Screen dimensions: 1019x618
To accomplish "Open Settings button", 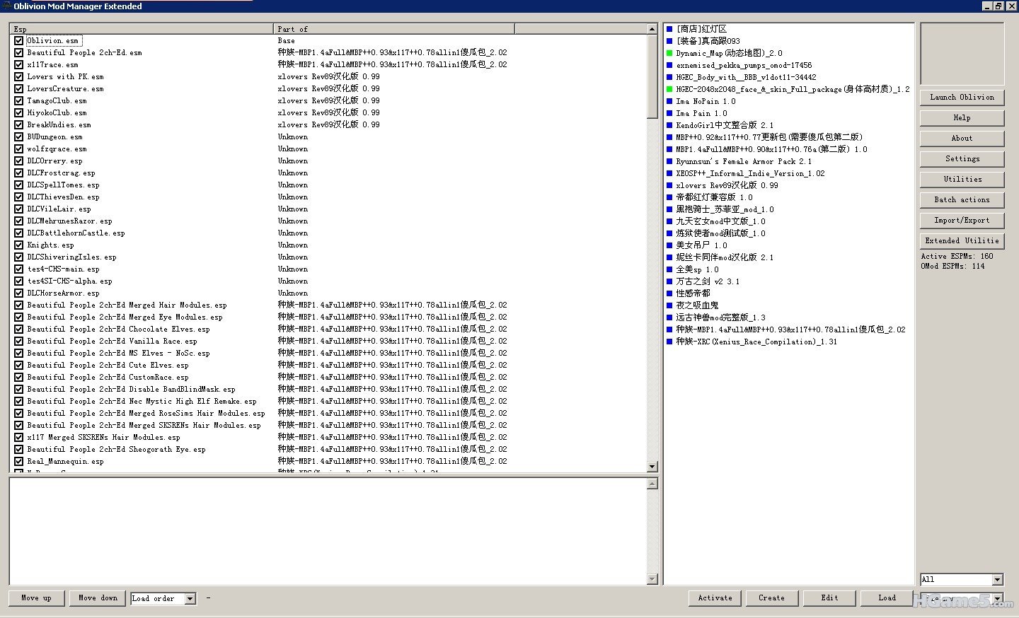I will tap(962, 159).
